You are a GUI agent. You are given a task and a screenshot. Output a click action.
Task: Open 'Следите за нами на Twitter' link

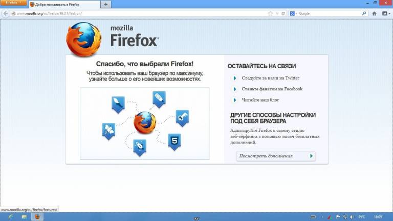270,78
